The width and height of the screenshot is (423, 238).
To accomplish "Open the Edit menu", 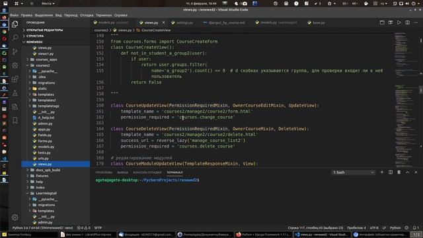I will tap(26, 15).
